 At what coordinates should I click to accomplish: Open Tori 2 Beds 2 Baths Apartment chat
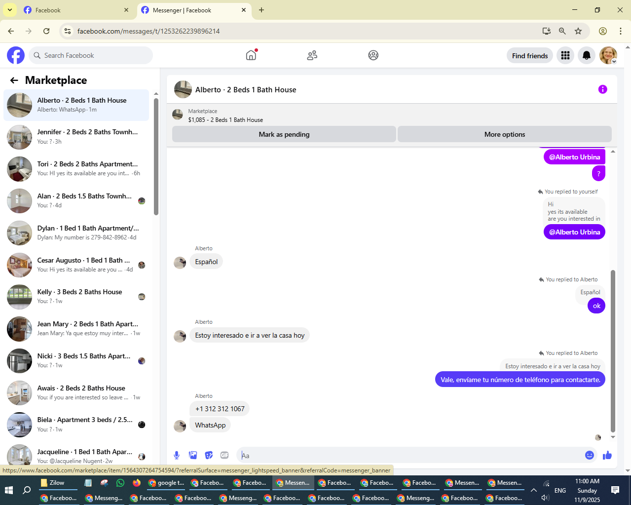(x=76, y=169)
